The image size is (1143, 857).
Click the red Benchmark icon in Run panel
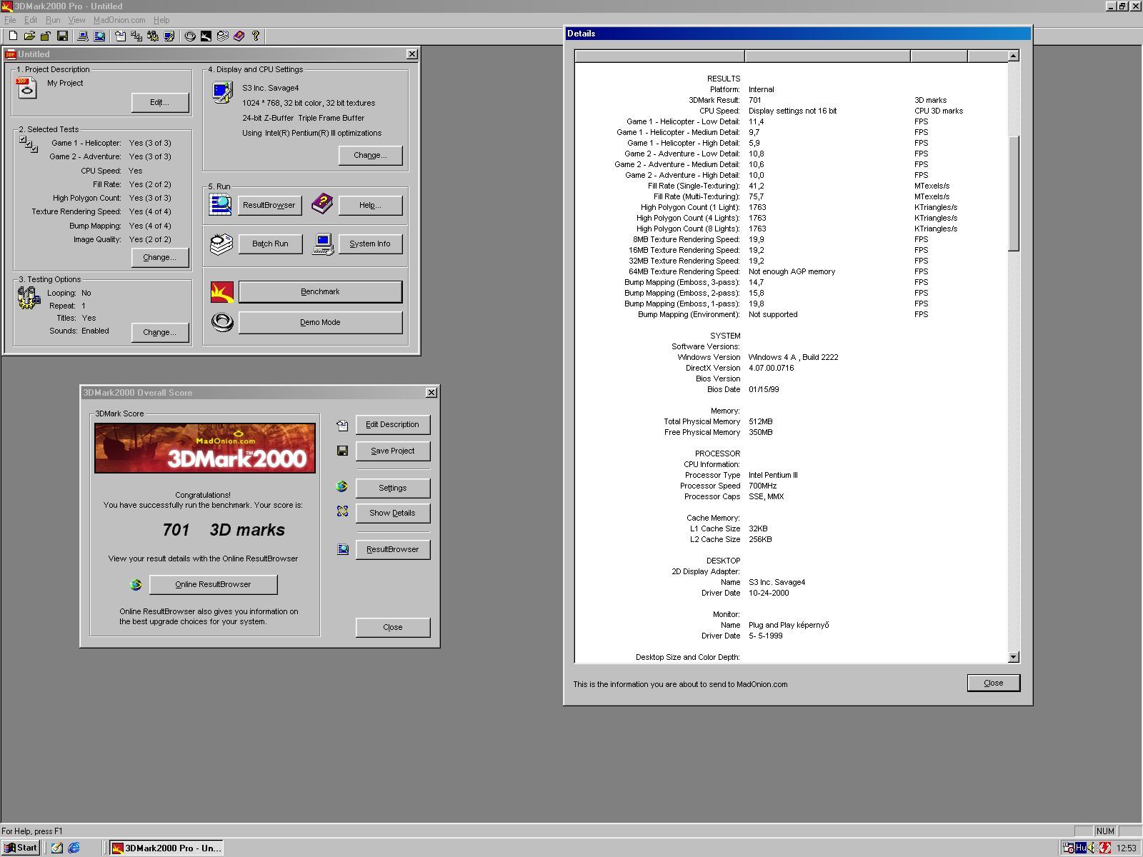(x=222, y=291)
